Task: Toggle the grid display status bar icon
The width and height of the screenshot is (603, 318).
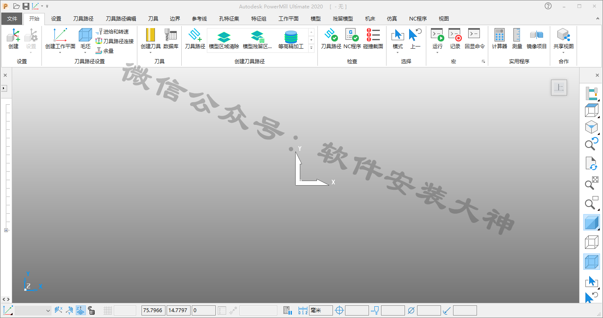Action: [x=108, y=310]
